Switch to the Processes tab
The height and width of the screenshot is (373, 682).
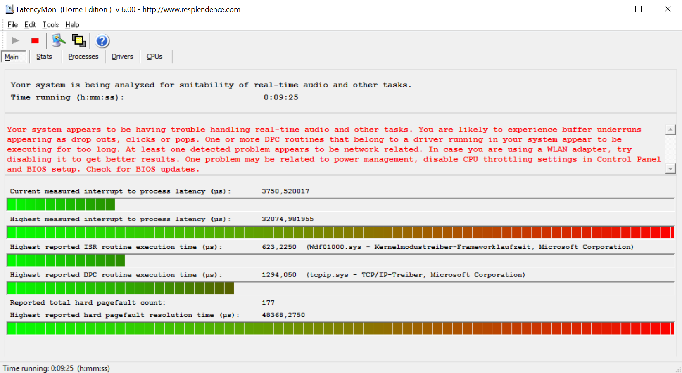pos(83,57)
